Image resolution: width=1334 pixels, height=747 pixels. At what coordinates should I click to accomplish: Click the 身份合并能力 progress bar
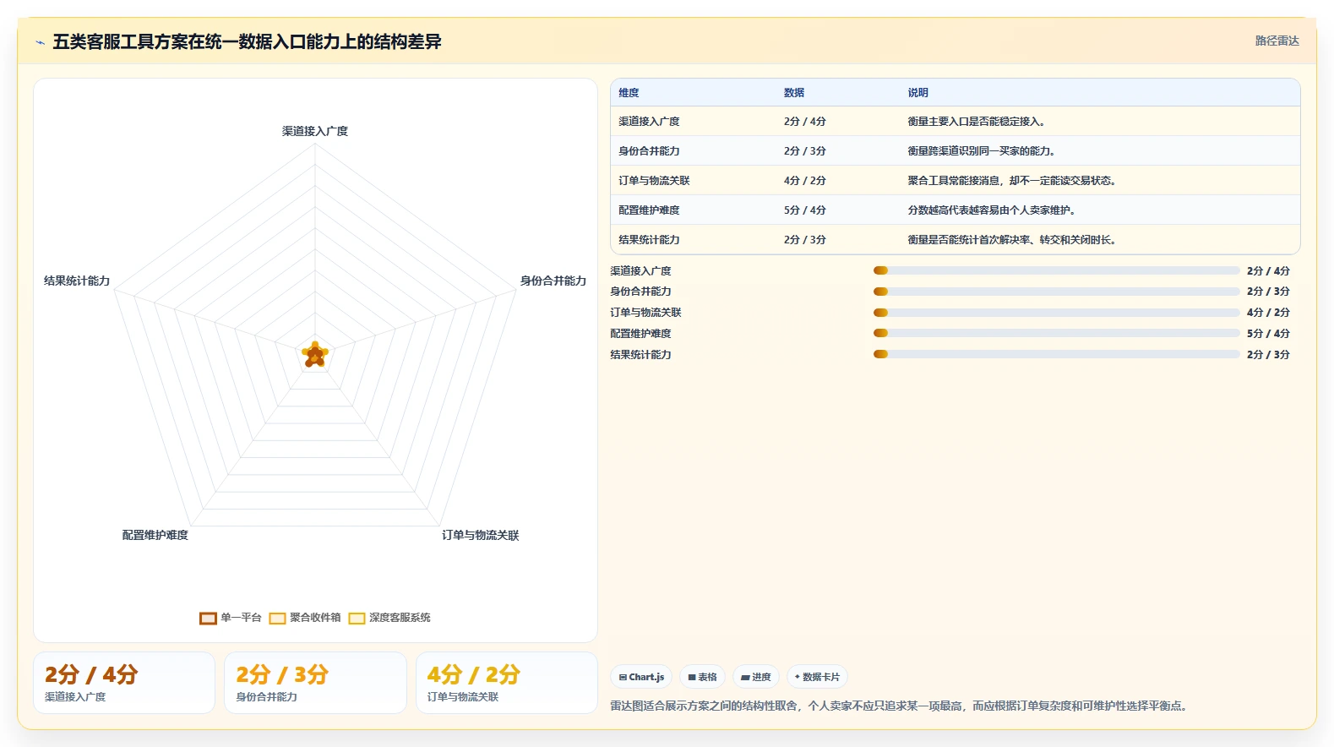coord(1056,292)
